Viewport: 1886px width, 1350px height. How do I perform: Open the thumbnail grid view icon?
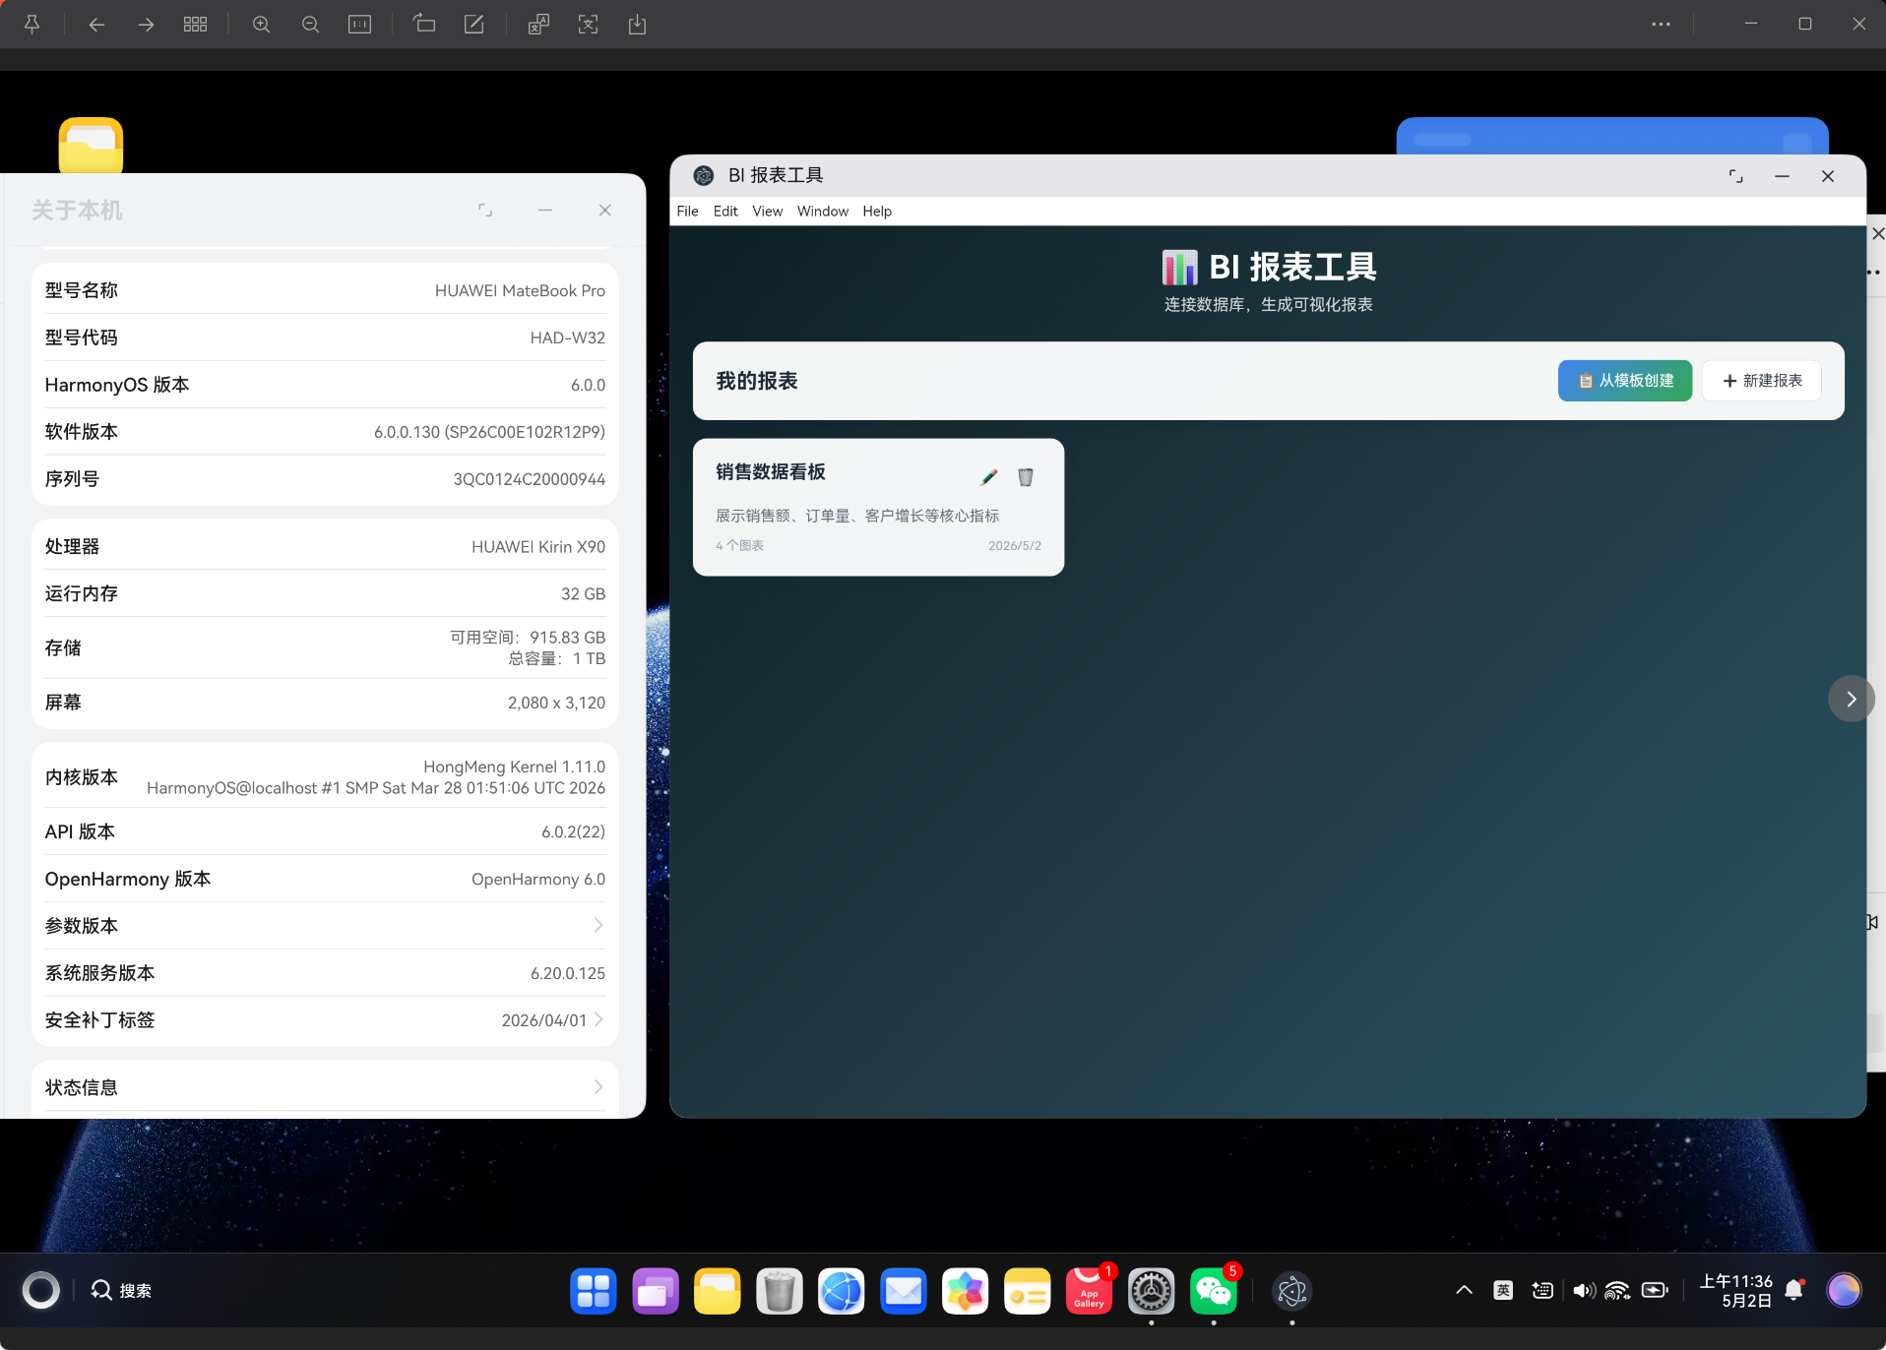[195, 25]
